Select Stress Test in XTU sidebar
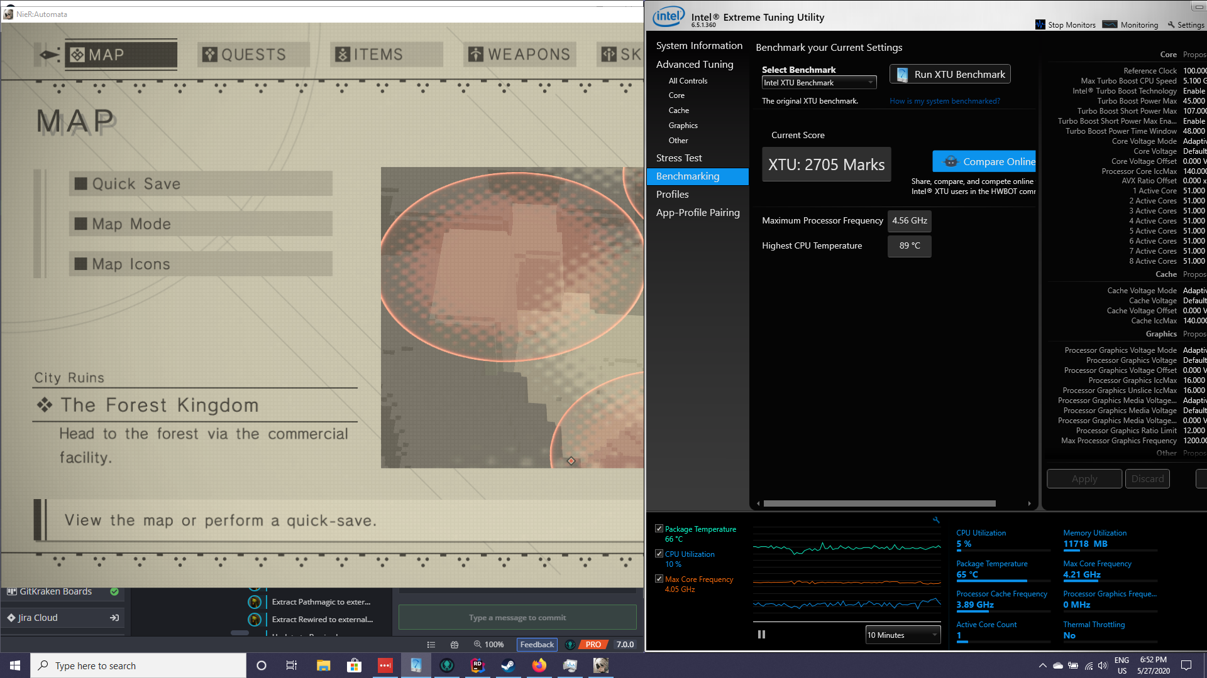Image resolution: width=1207 pixels, height=678 pixels. [x=679, y=158]
